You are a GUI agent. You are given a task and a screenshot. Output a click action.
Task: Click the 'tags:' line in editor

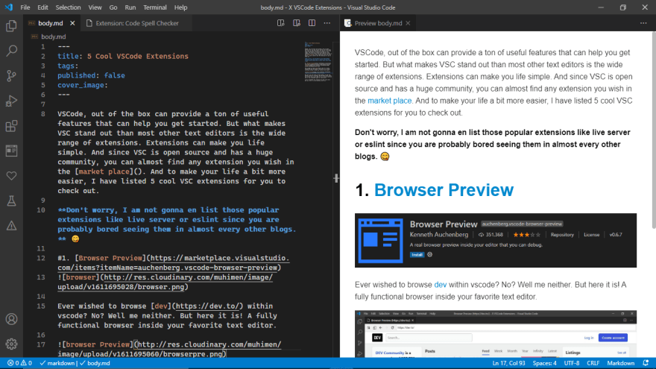[68, 66]
